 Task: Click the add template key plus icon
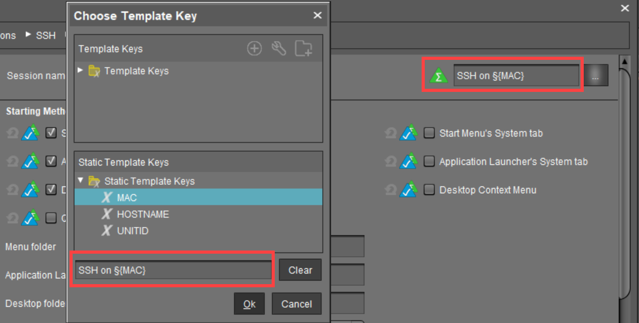254,48
